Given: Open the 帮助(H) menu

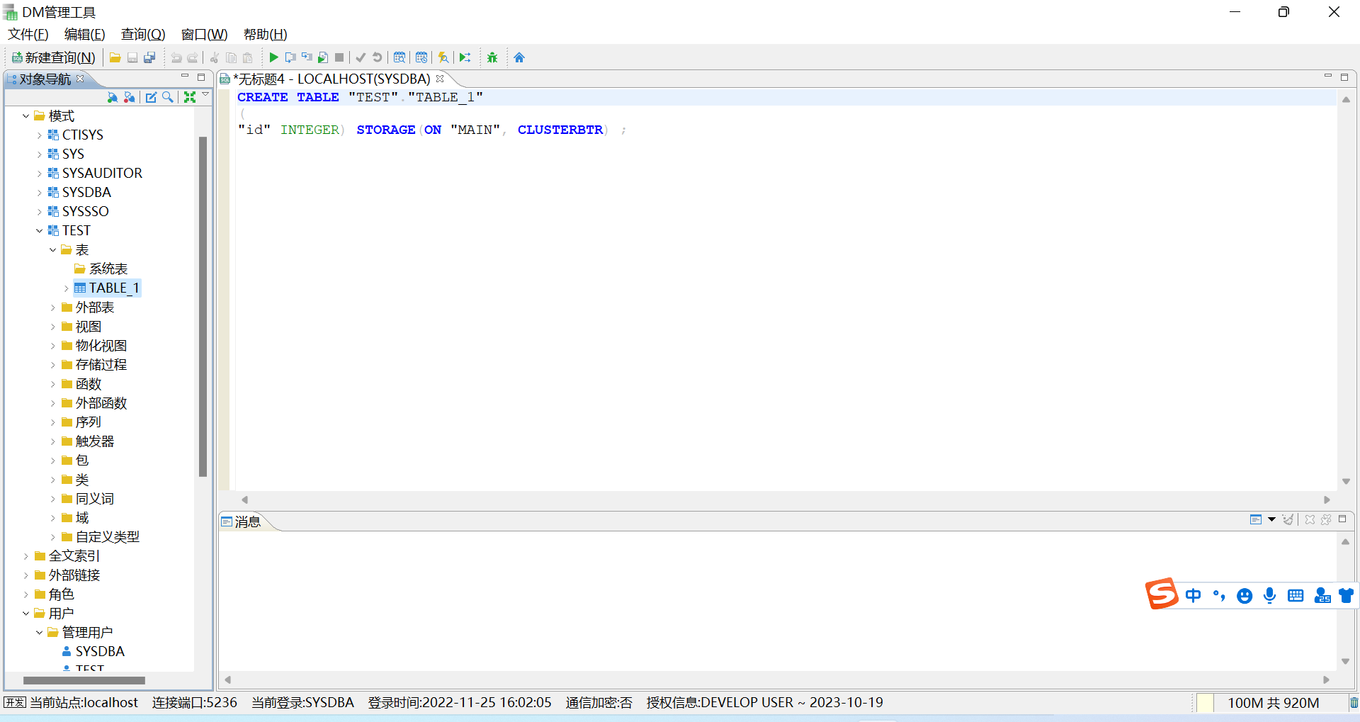Looking at the screenshot, I should [x=265, y=34].
